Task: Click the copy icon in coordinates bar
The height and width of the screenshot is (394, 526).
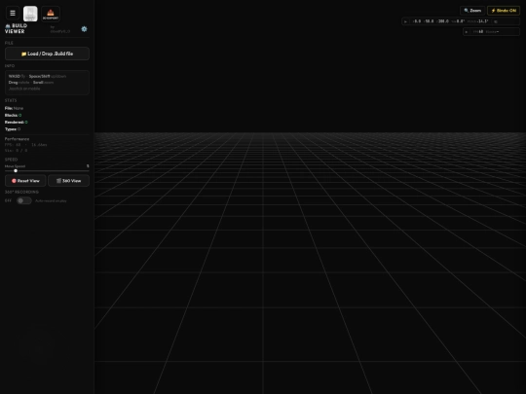Action: 496,21
